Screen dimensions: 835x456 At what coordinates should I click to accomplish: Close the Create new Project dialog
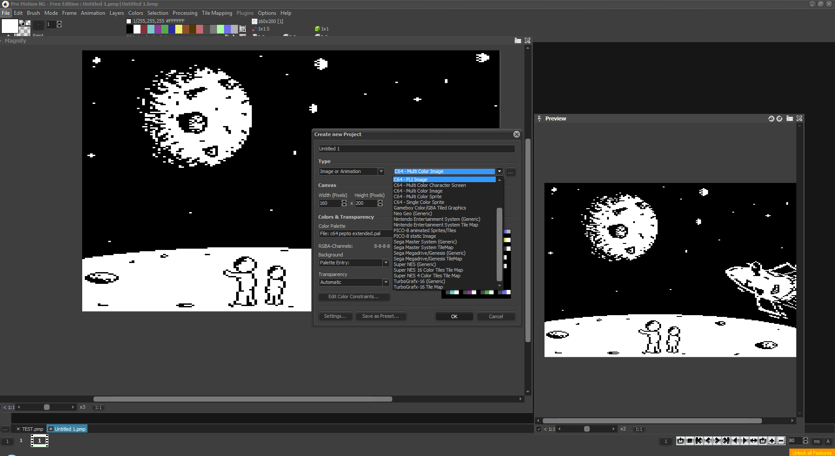tap(517, 134)
